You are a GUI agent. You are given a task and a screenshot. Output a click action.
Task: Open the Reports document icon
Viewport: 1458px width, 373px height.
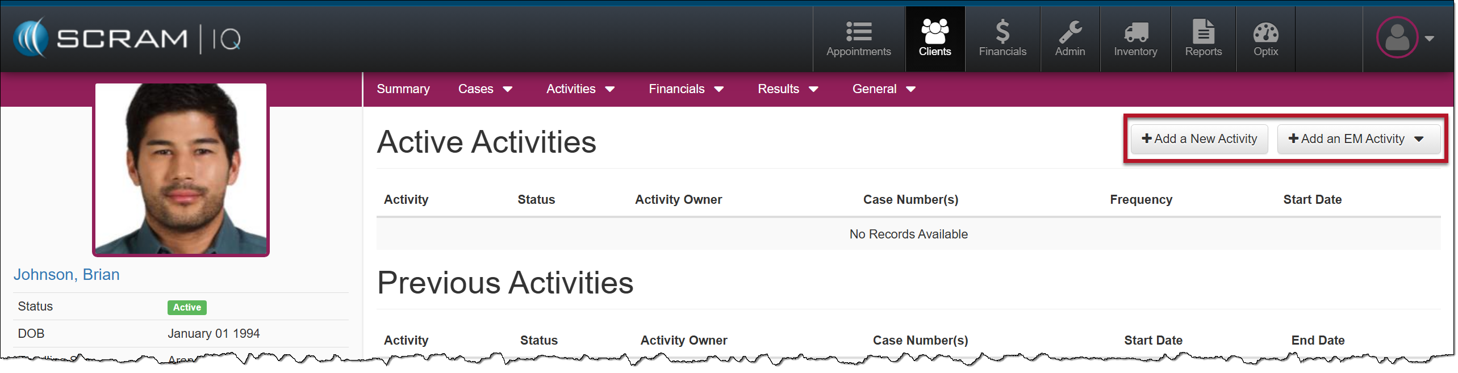coord(1203,32)
